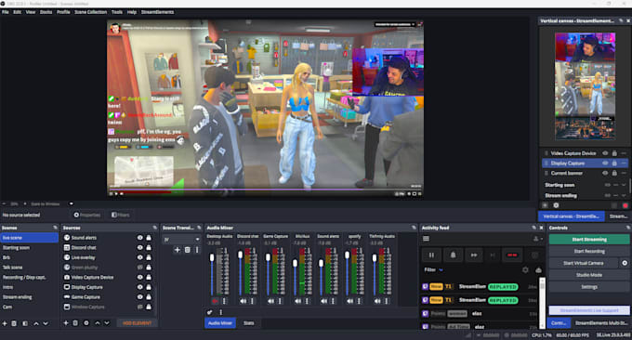This screenshot has width=632, height=340.
Task: Open the scene transition type dropdown
Action: pos(181,239)
